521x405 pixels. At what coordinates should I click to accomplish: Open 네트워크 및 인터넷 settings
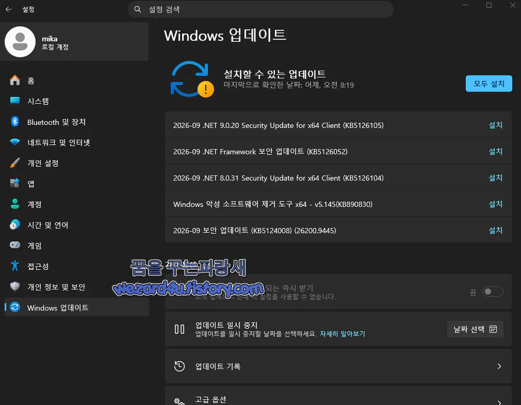tap(77, 142)
